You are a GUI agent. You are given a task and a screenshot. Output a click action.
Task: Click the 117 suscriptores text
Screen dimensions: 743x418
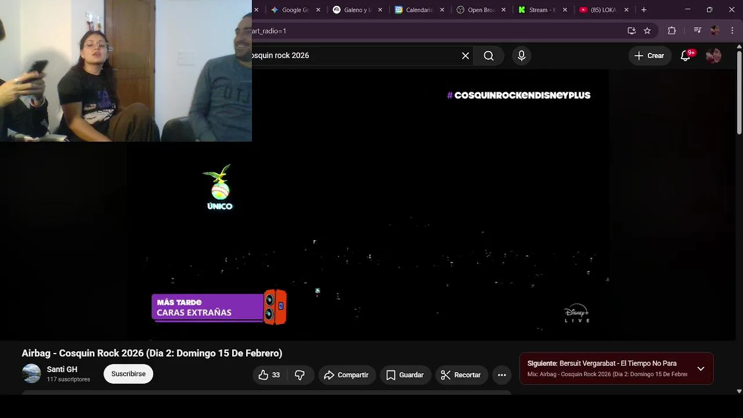pyautogui.click(x=68, y=379)
